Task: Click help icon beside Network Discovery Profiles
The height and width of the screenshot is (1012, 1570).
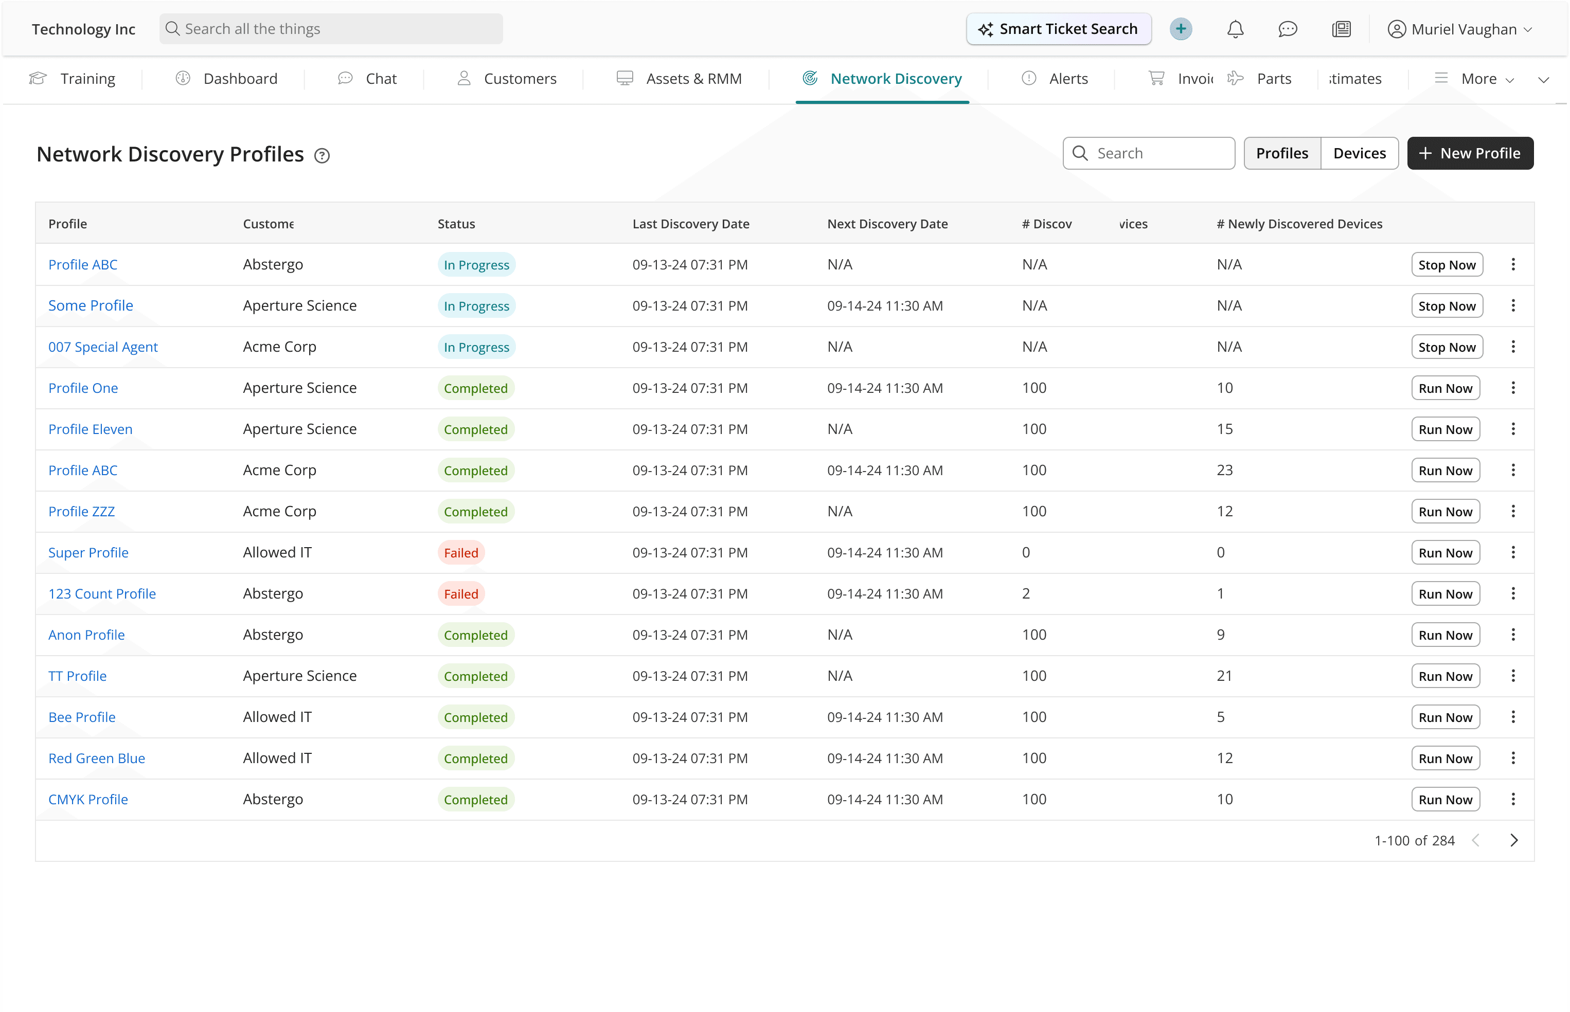Action: click(x=322, y=156)
